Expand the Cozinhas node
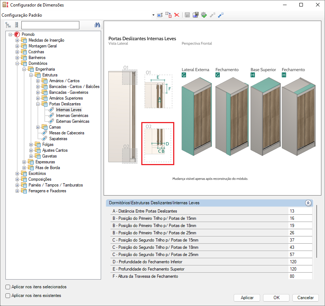The height and width of the screenshot is (306, 325). pyautogui.click(x=17, y=52)
